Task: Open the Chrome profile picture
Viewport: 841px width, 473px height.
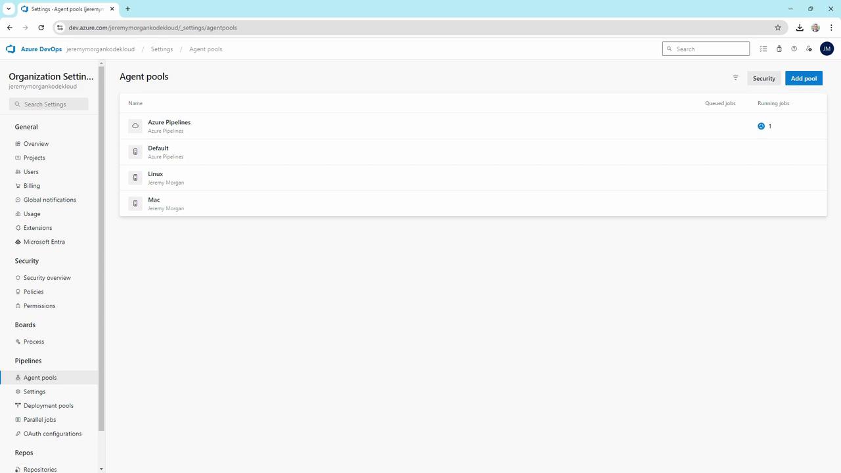Action: pyautogui.click(x=815, y=28)
